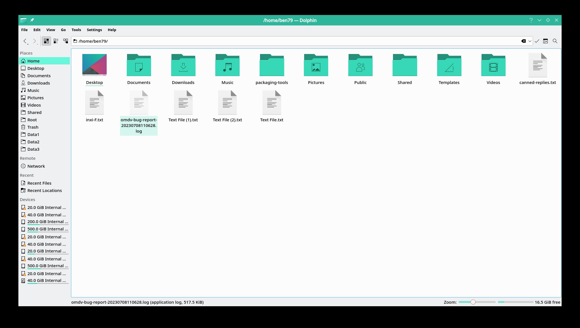
Task: Open the Tools menu
Action: tap(76, 30)
